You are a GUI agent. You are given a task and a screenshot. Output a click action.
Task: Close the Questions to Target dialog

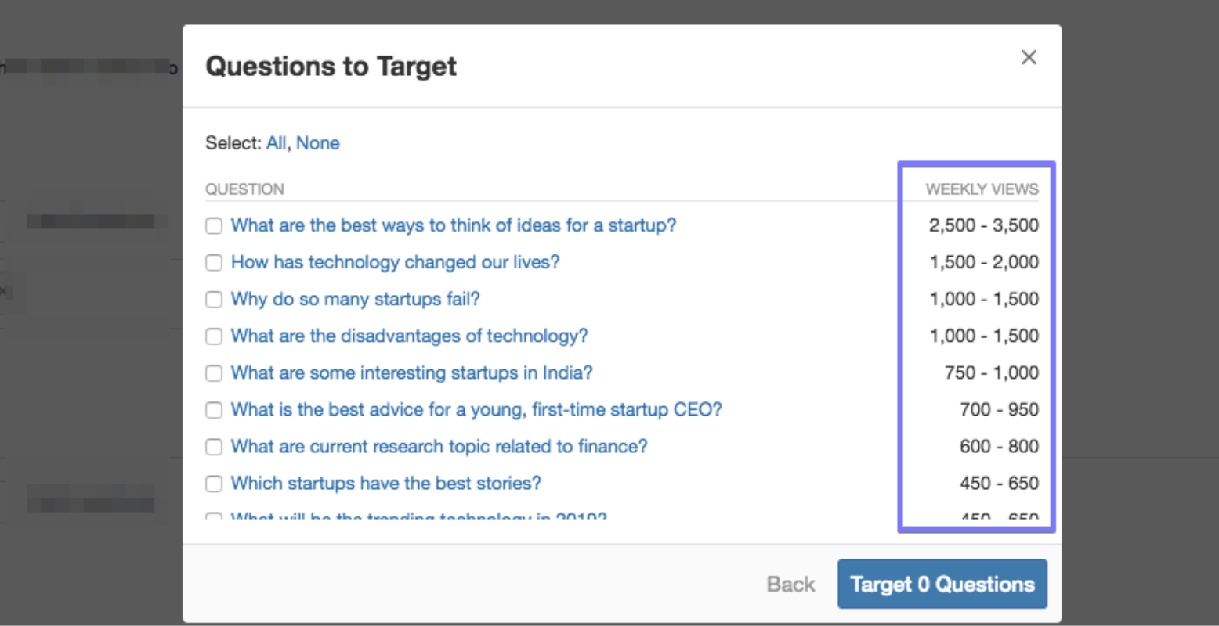click(1029, 57)
